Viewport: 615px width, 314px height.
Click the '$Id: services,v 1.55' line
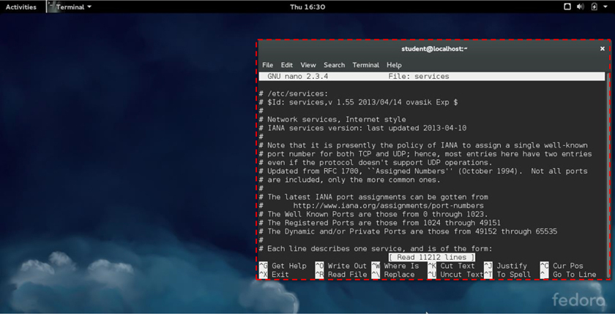pos(358,102)
